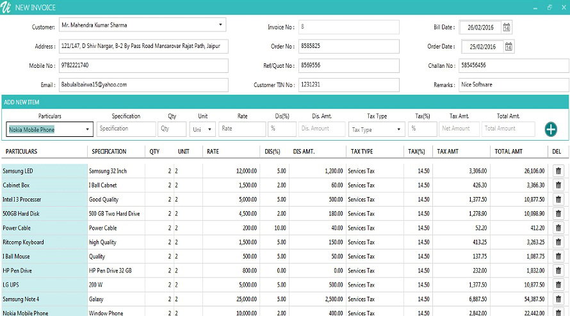Delete the Cabinet Box item row

click(558, 186)
